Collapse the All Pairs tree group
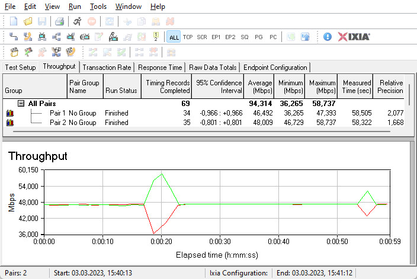417x279 pixels. 21,103
